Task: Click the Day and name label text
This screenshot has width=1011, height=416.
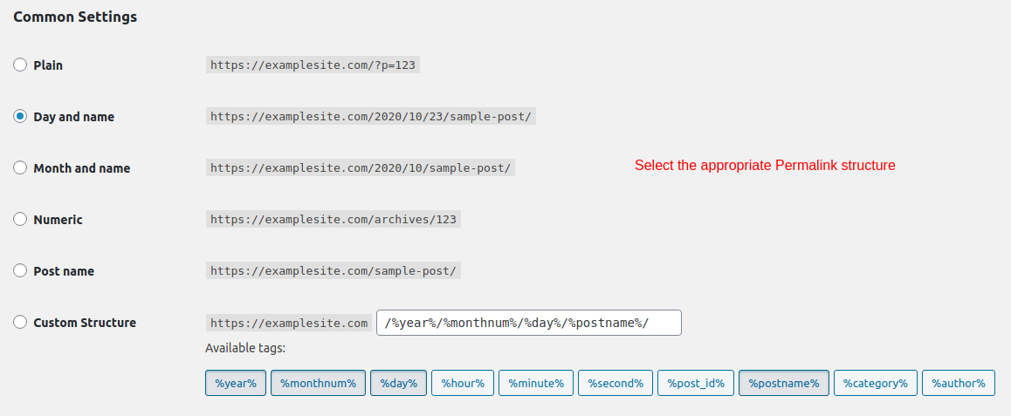Action: 74,117
